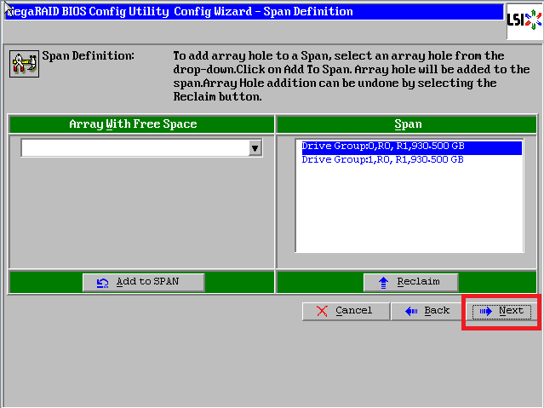Select Drive Group:1 in the Span list
544x408 pixels.
(382, 159)
